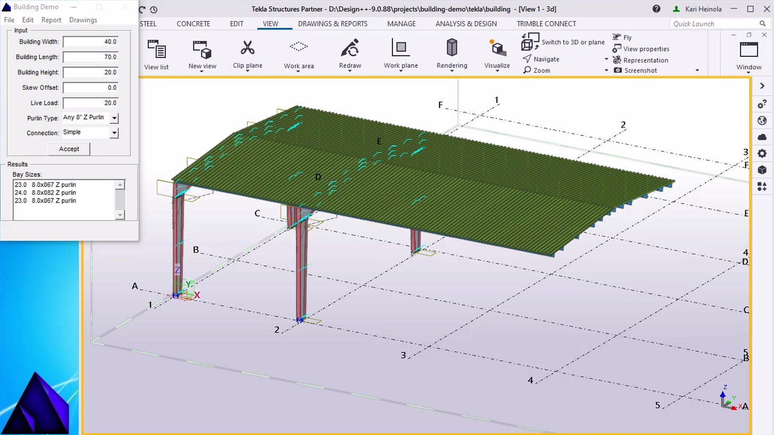Viewport: 774px width, 435px height.
Task: Expand the side pane with the chevron
Action: [x=762, y=86]
